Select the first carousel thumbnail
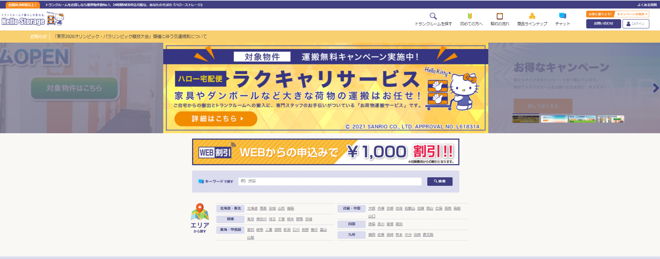 pyautogui.click(x=525, y=119)
